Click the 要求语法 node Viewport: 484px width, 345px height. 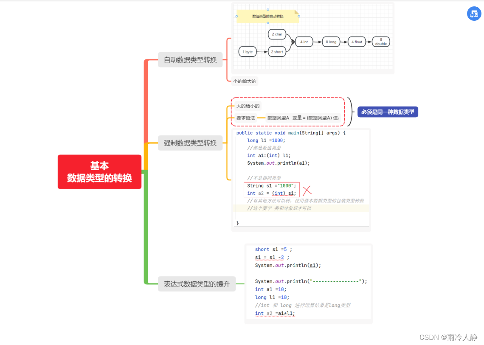(246, 118)
